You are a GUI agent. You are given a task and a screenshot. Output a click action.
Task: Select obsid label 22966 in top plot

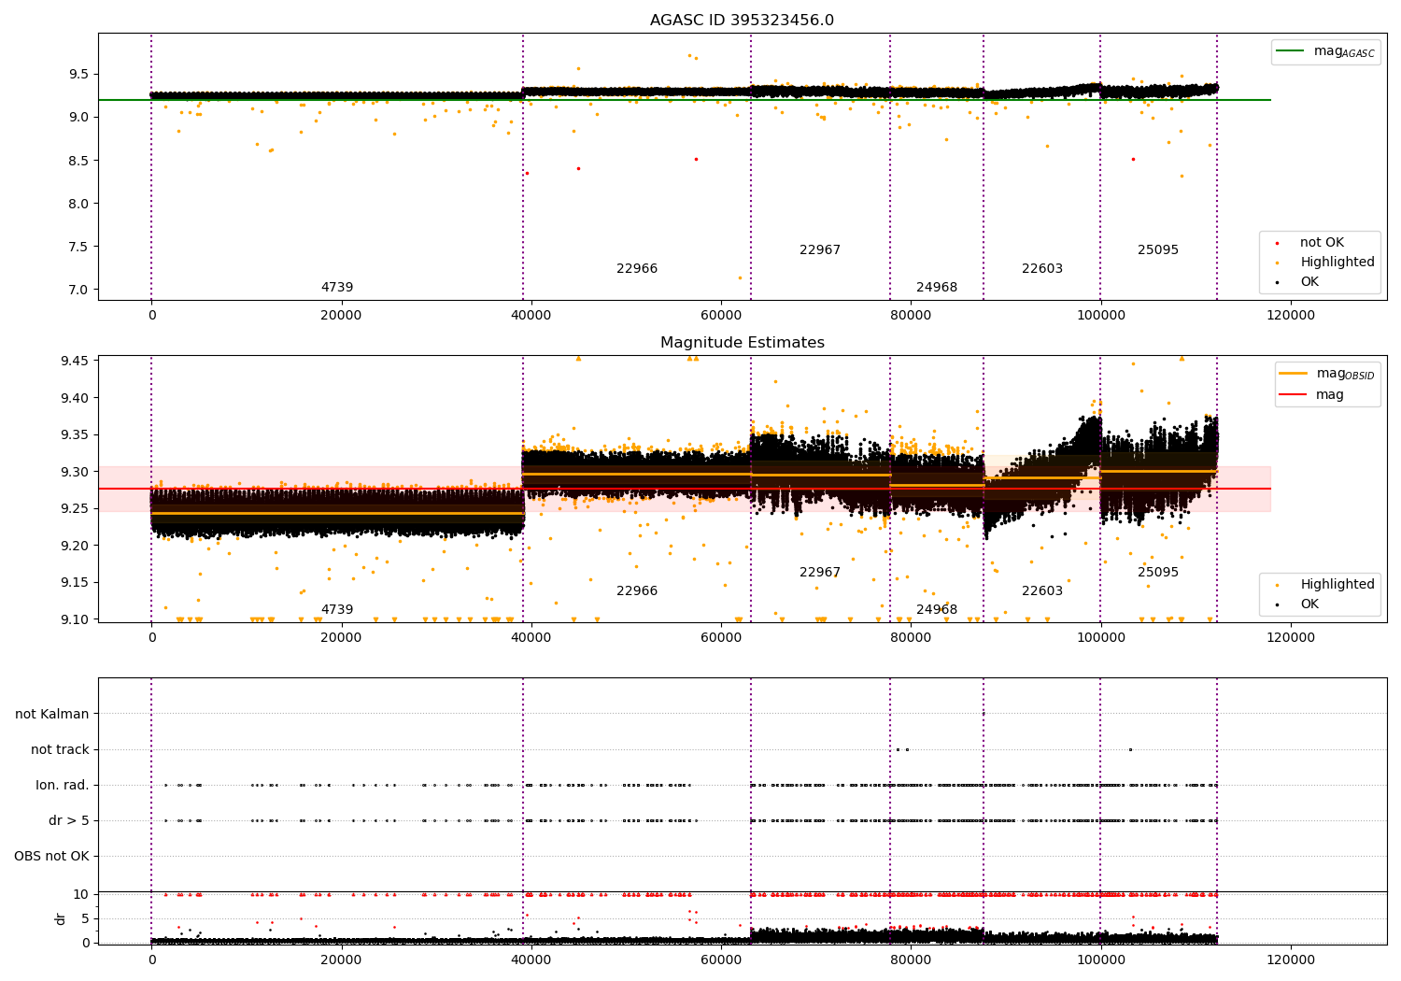637,269
